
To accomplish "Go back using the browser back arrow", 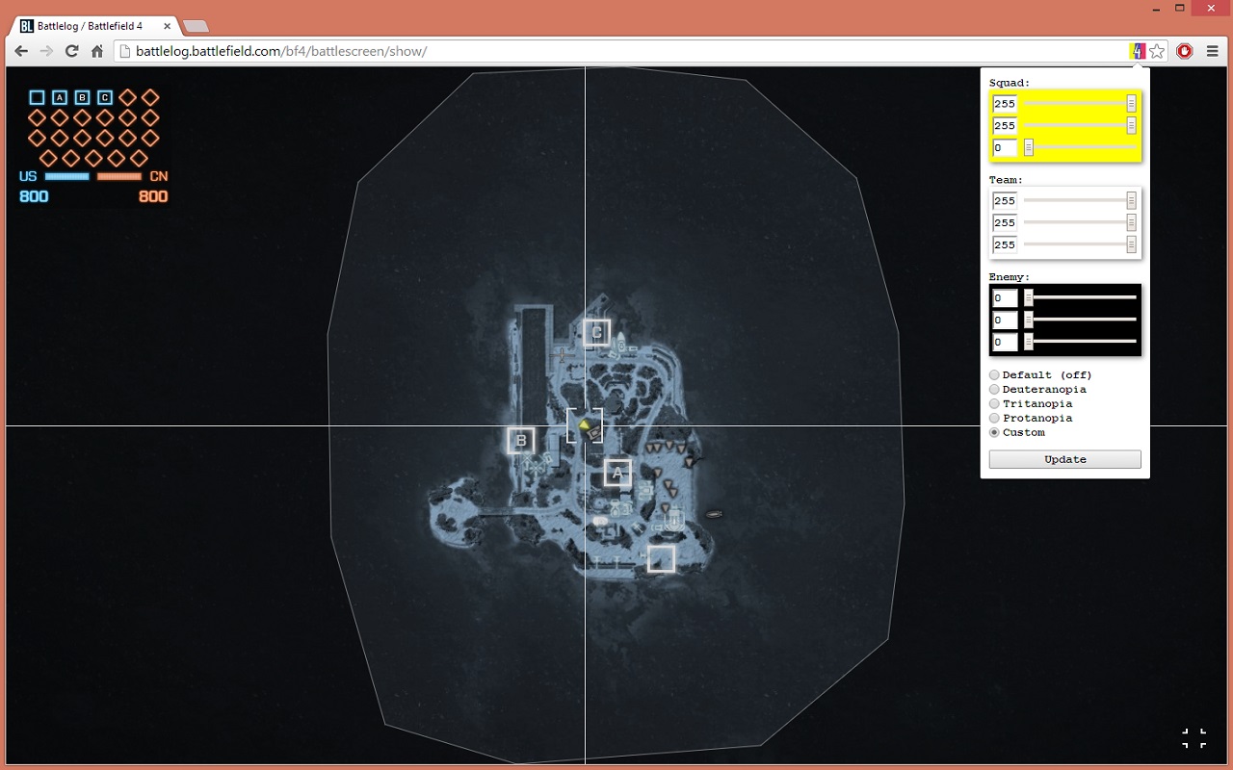I will tap(21, 51).
